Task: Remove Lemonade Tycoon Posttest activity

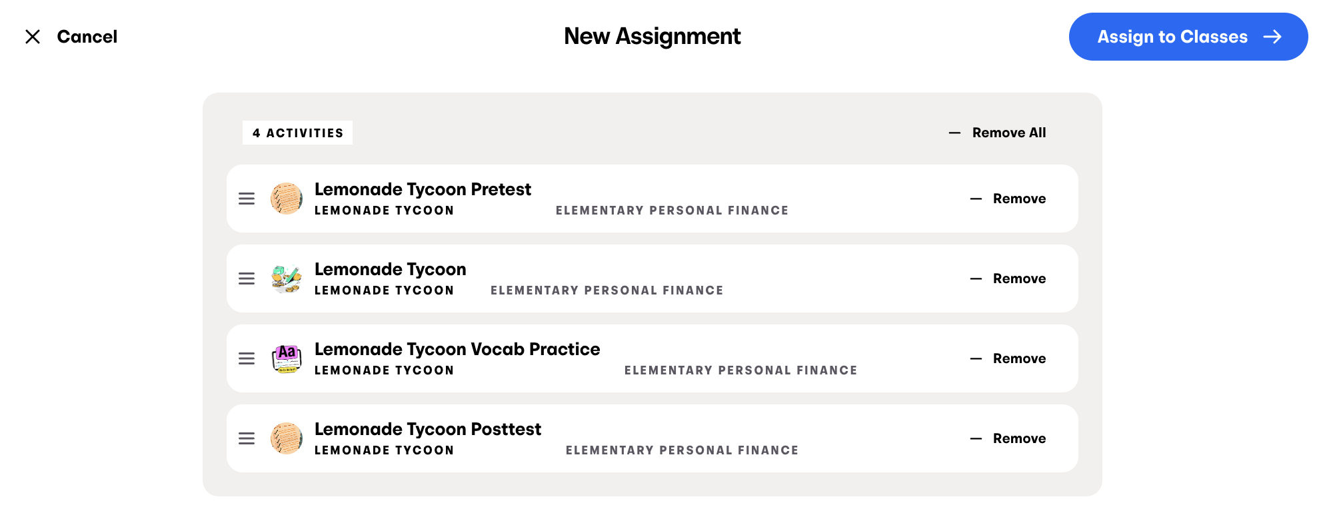Action: tap(1008, 438)
